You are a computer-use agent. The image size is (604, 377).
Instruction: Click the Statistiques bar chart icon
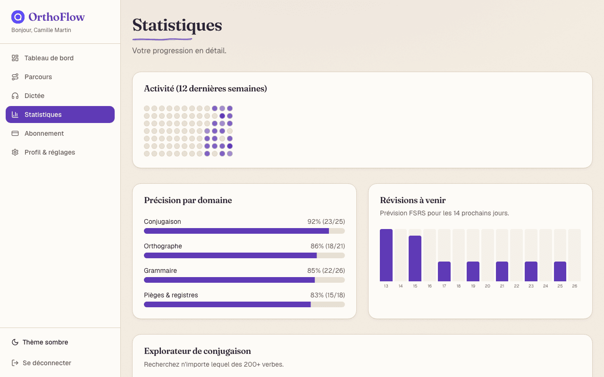click(x=15, y=115)
